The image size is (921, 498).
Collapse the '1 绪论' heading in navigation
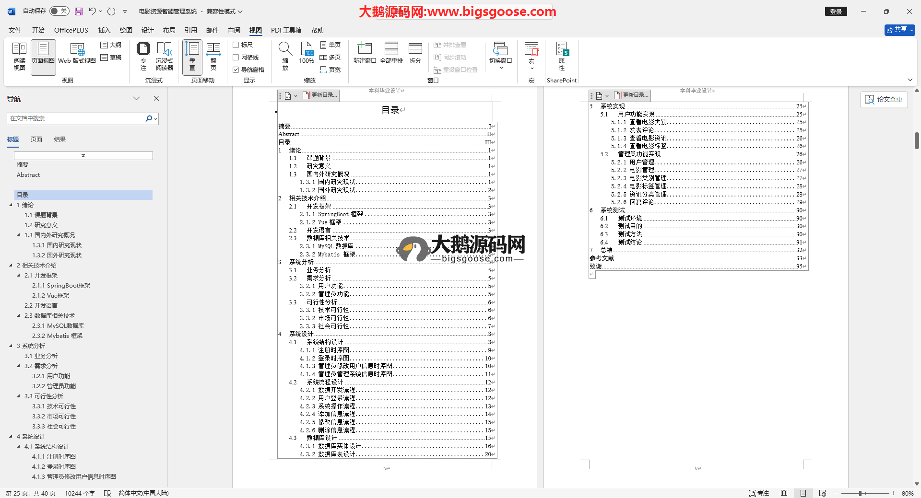11,205
